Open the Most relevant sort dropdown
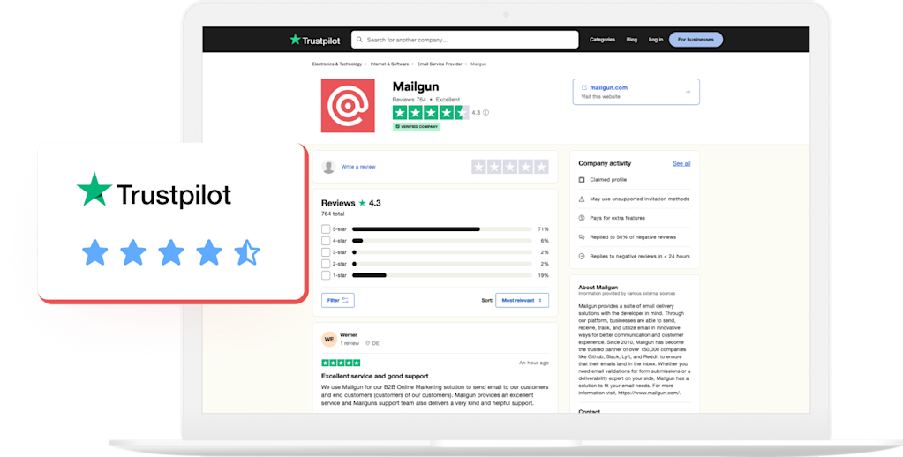Image resolution: width=903 pixels, height=457 pixels. 522,301
